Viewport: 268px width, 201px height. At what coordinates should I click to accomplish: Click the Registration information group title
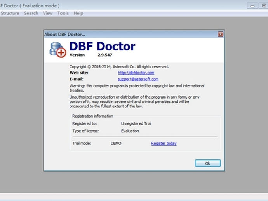(93, 116)
